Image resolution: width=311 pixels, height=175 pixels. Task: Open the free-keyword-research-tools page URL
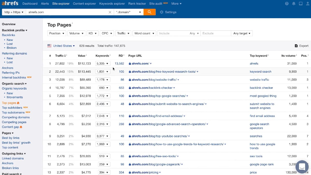(x=164, y=72)
